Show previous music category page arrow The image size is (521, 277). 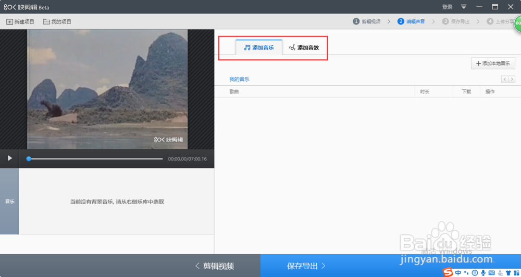(504, 79)
